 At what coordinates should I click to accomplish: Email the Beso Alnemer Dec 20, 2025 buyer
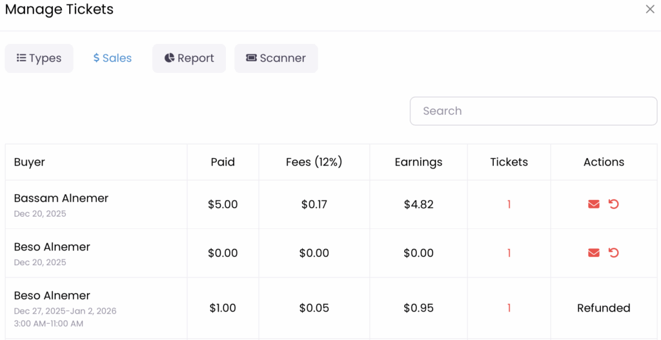[x=594, y=253]
